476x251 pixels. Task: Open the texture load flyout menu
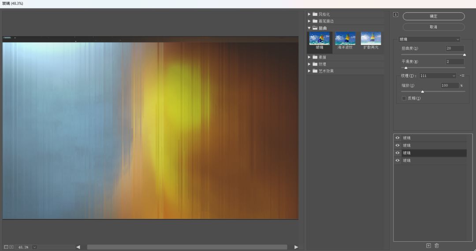(462, 76)
